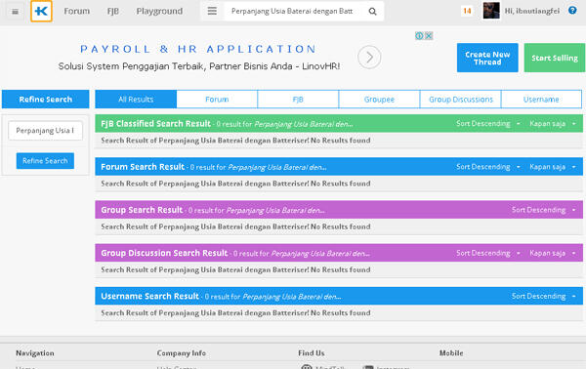Image resolution: width=586 pixels, height=369 pixels.
Task: Open Sort Descending in FJB Classified results
Action: 487,124
